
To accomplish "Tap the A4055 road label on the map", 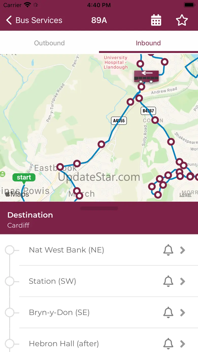I will pyautogui.click(x=119, y=121).
